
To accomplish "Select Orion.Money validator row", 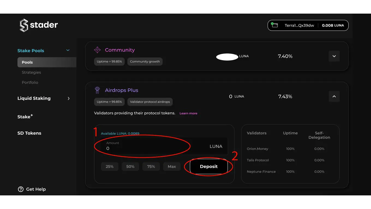I will [x=290, y=149].
